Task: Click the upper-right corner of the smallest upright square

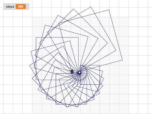Action: pyautogui.click(x=100, y=65)
